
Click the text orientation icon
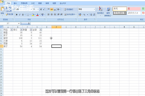click(x=58, y=9)
